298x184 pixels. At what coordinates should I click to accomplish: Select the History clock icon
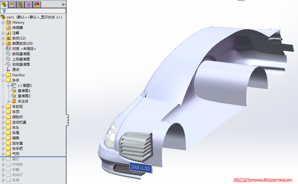pyautogui.click(x=8, y=22)
